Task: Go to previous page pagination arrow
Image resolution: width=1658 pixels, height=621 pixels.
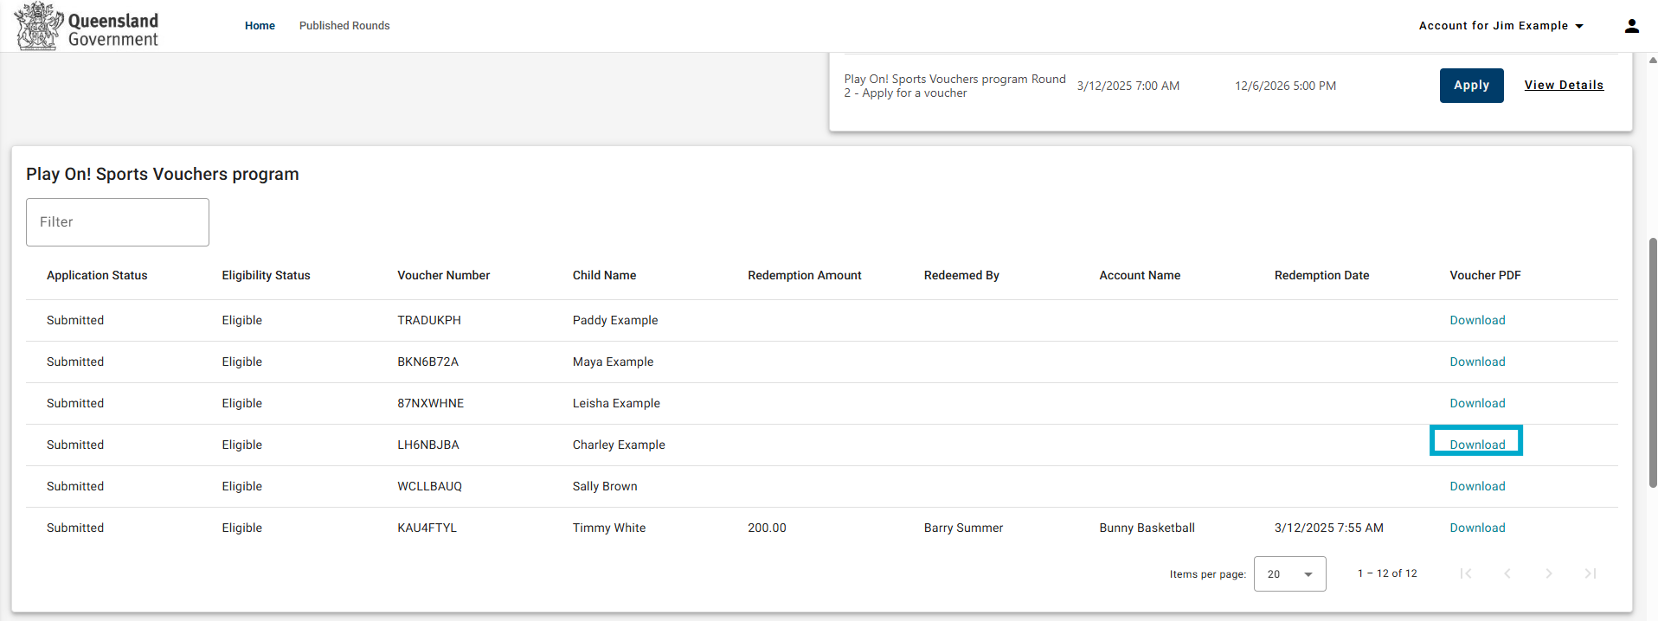Action: [x=1507, y=573]
